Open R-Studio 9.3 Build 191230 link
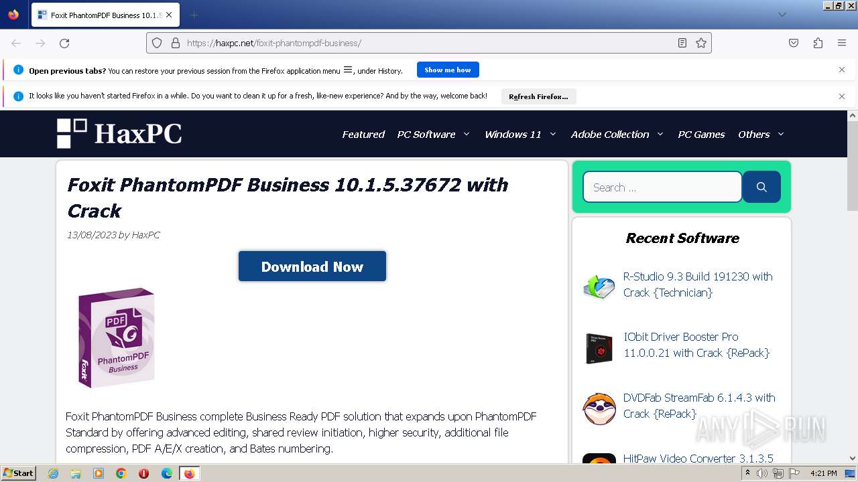The height and width of the screenshot is (482, 858). [698, 285]
